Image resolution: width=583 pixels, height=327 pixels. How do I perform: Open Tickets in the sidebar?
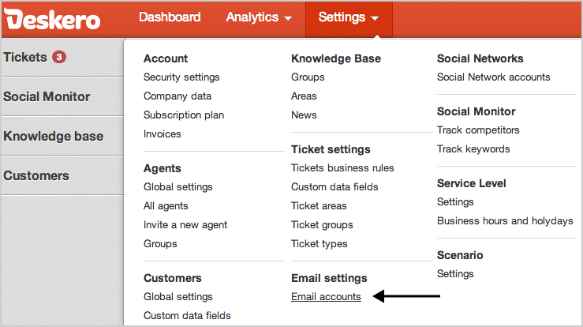tap(25, 57)
